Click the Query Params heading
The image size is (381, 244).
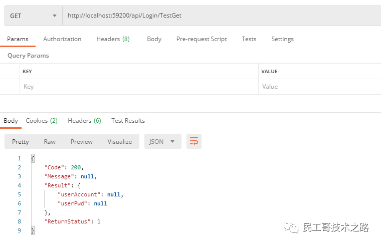coord(28,56)
